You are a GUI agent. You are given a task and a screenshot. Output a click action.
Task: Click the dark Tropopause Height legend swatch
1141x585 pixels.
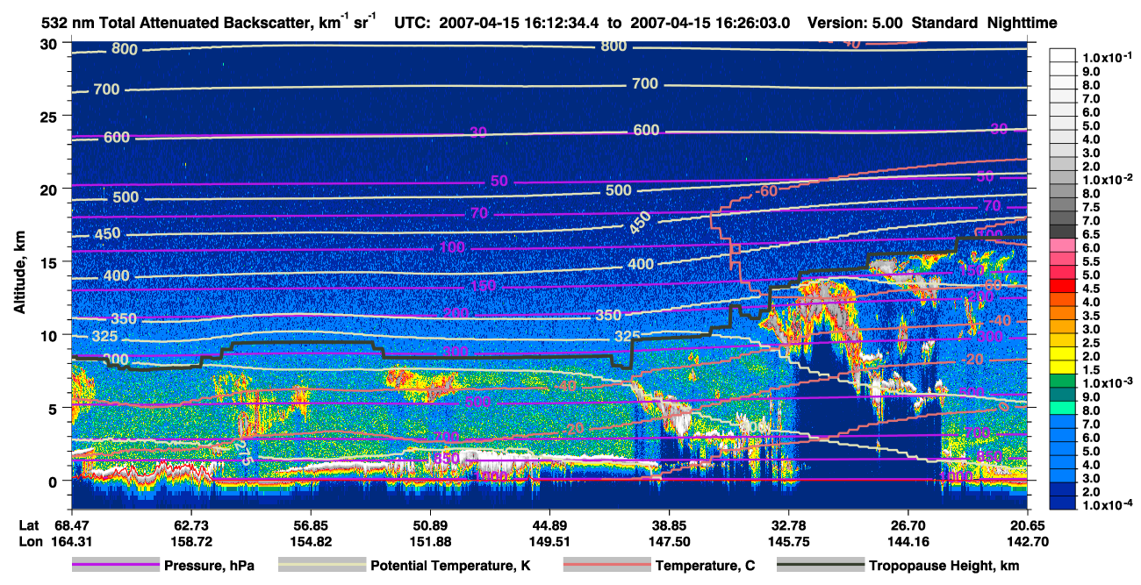(x=820, y=566)
